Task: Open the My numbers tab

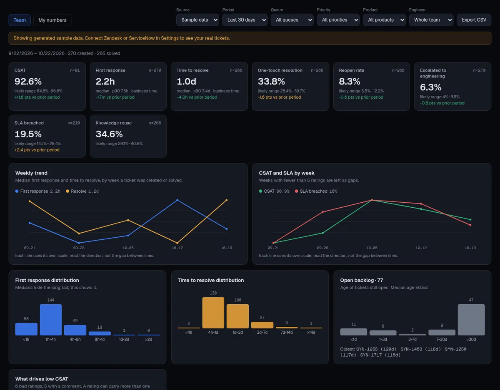Action: pyautogui.click(x=52, y=20)
